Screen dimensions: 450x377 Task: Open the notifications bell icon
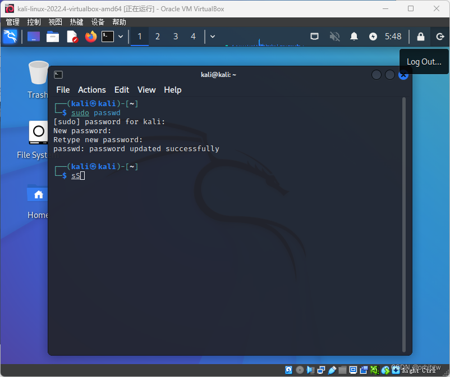click(354, 37)
